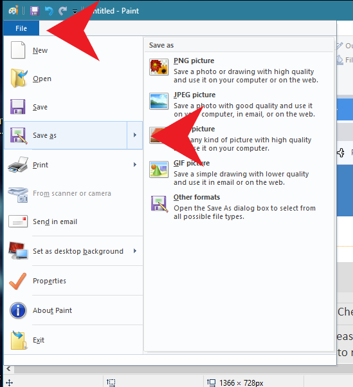Select New from the File menu

(73, 50)
